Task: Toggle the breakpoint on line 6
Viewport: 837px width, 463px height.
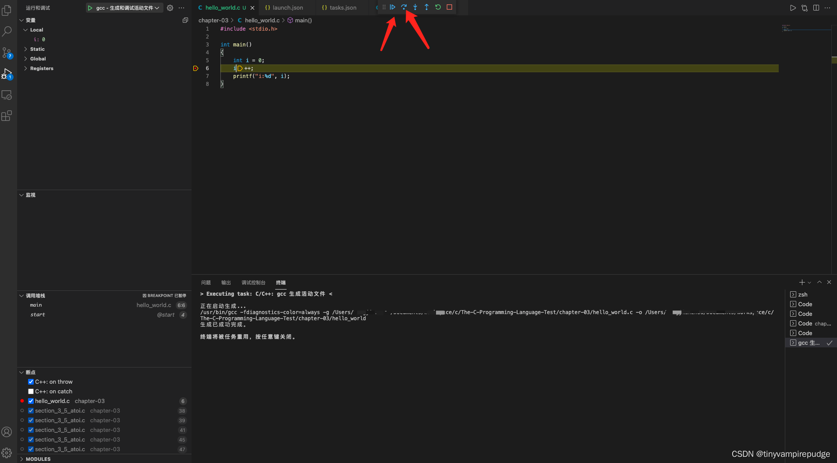Action: click(x=195, y=68)
